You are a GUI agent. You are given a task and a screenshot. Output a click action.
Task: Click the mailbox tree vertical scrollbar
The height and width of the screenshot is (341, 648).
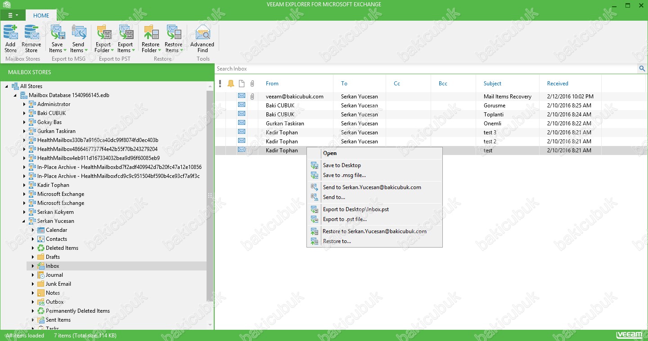pos(210,195)
